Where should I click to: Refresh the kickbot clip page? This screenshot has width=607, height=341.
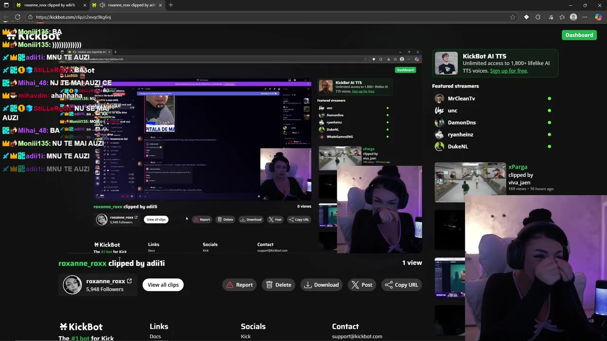coord(18,17)
